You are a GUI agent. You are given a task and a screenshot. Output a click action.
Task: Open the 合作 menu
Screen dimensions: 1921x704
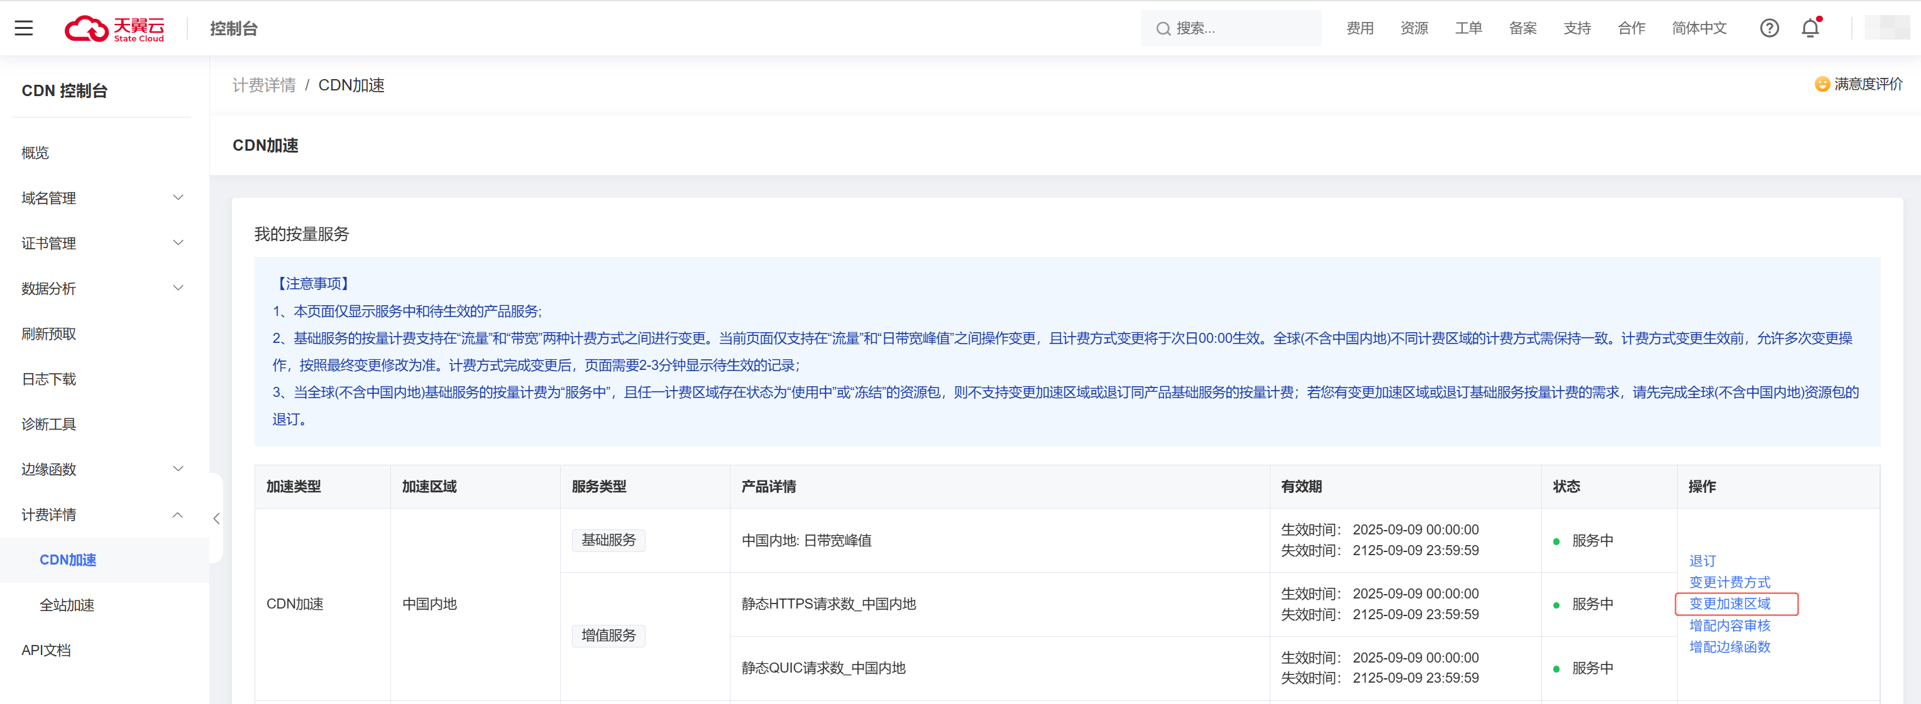[1632, 28]
